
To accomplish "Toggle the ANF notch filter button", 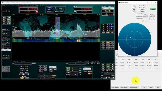I will click(45, 66).
